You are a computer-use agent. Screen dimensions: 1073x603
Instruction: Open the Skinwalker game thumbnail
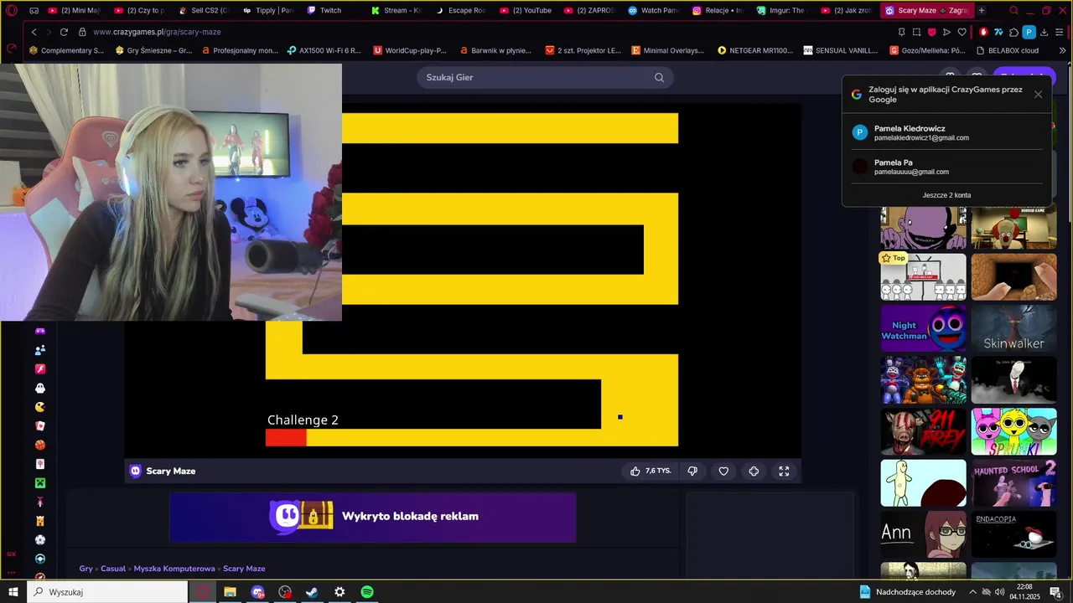(1013, 327)
